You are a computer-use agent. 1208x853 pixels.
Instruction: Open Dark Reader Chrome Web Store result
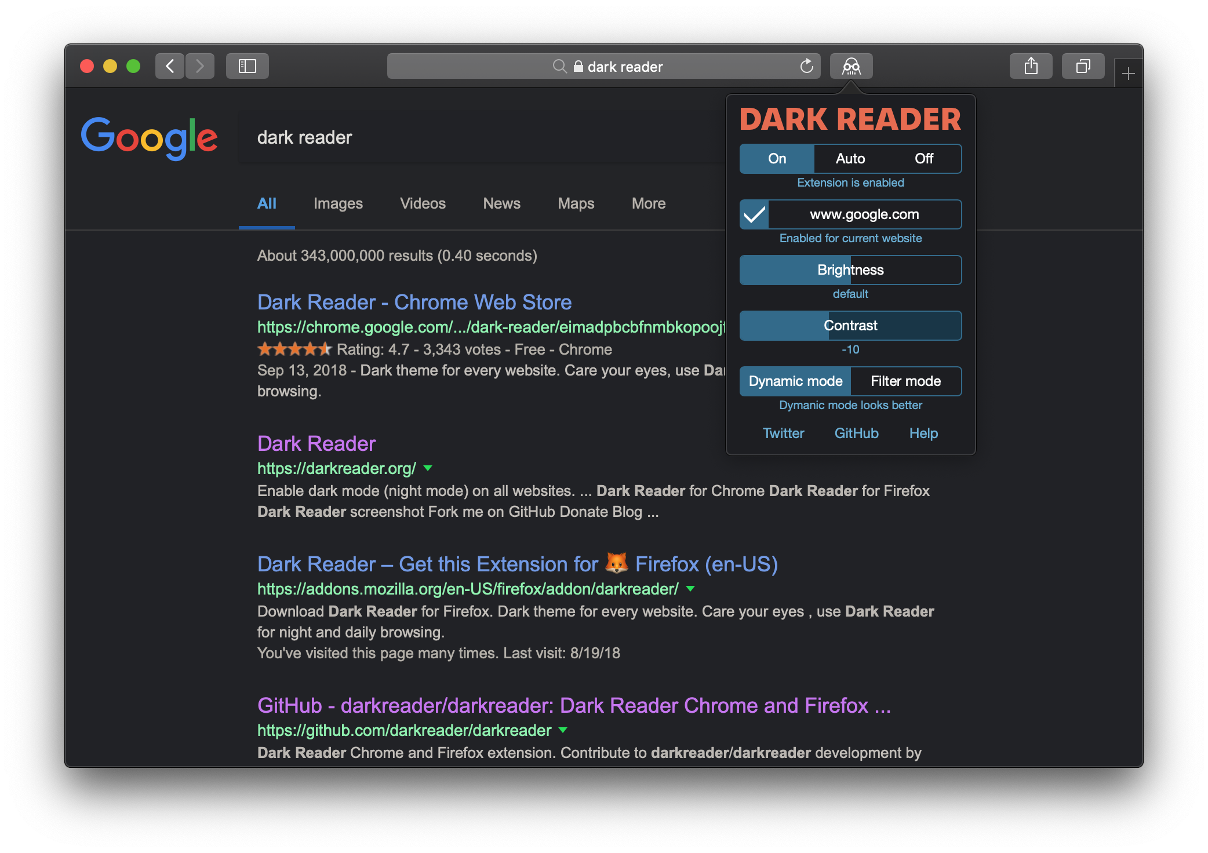pyautogui.click(x=414, y=302)
